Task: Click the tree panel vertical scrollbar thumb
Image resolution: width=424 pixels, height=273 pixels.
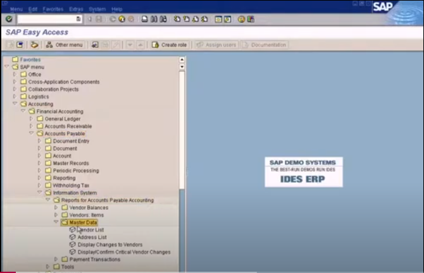Action: coord(182,130)
